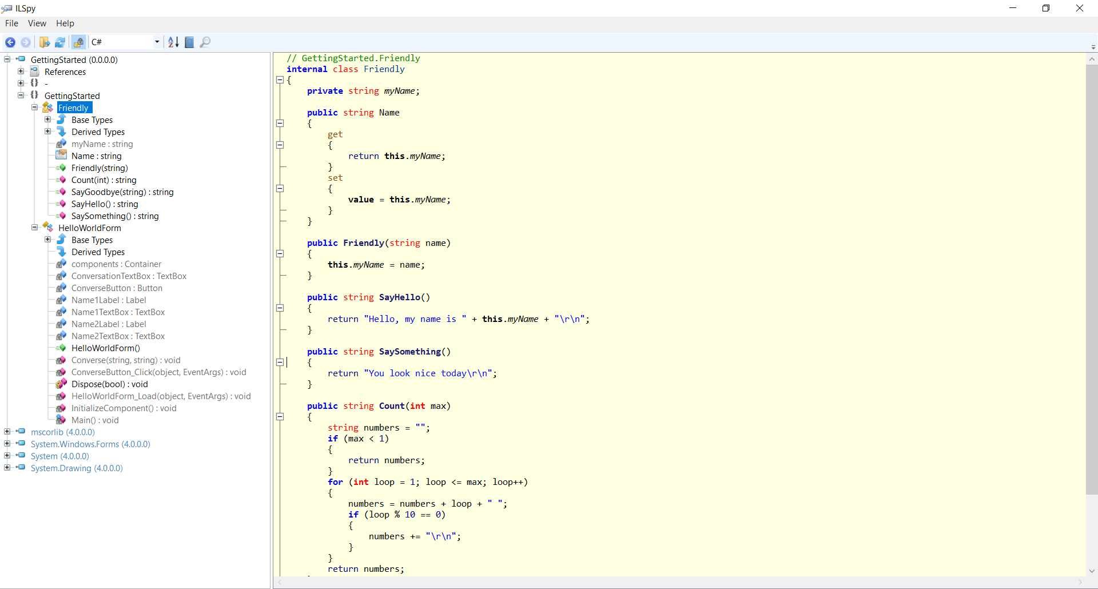Collapse the GettingStarted namespace node
Viewport: 1098px width, 589px height.
[21, 95]
